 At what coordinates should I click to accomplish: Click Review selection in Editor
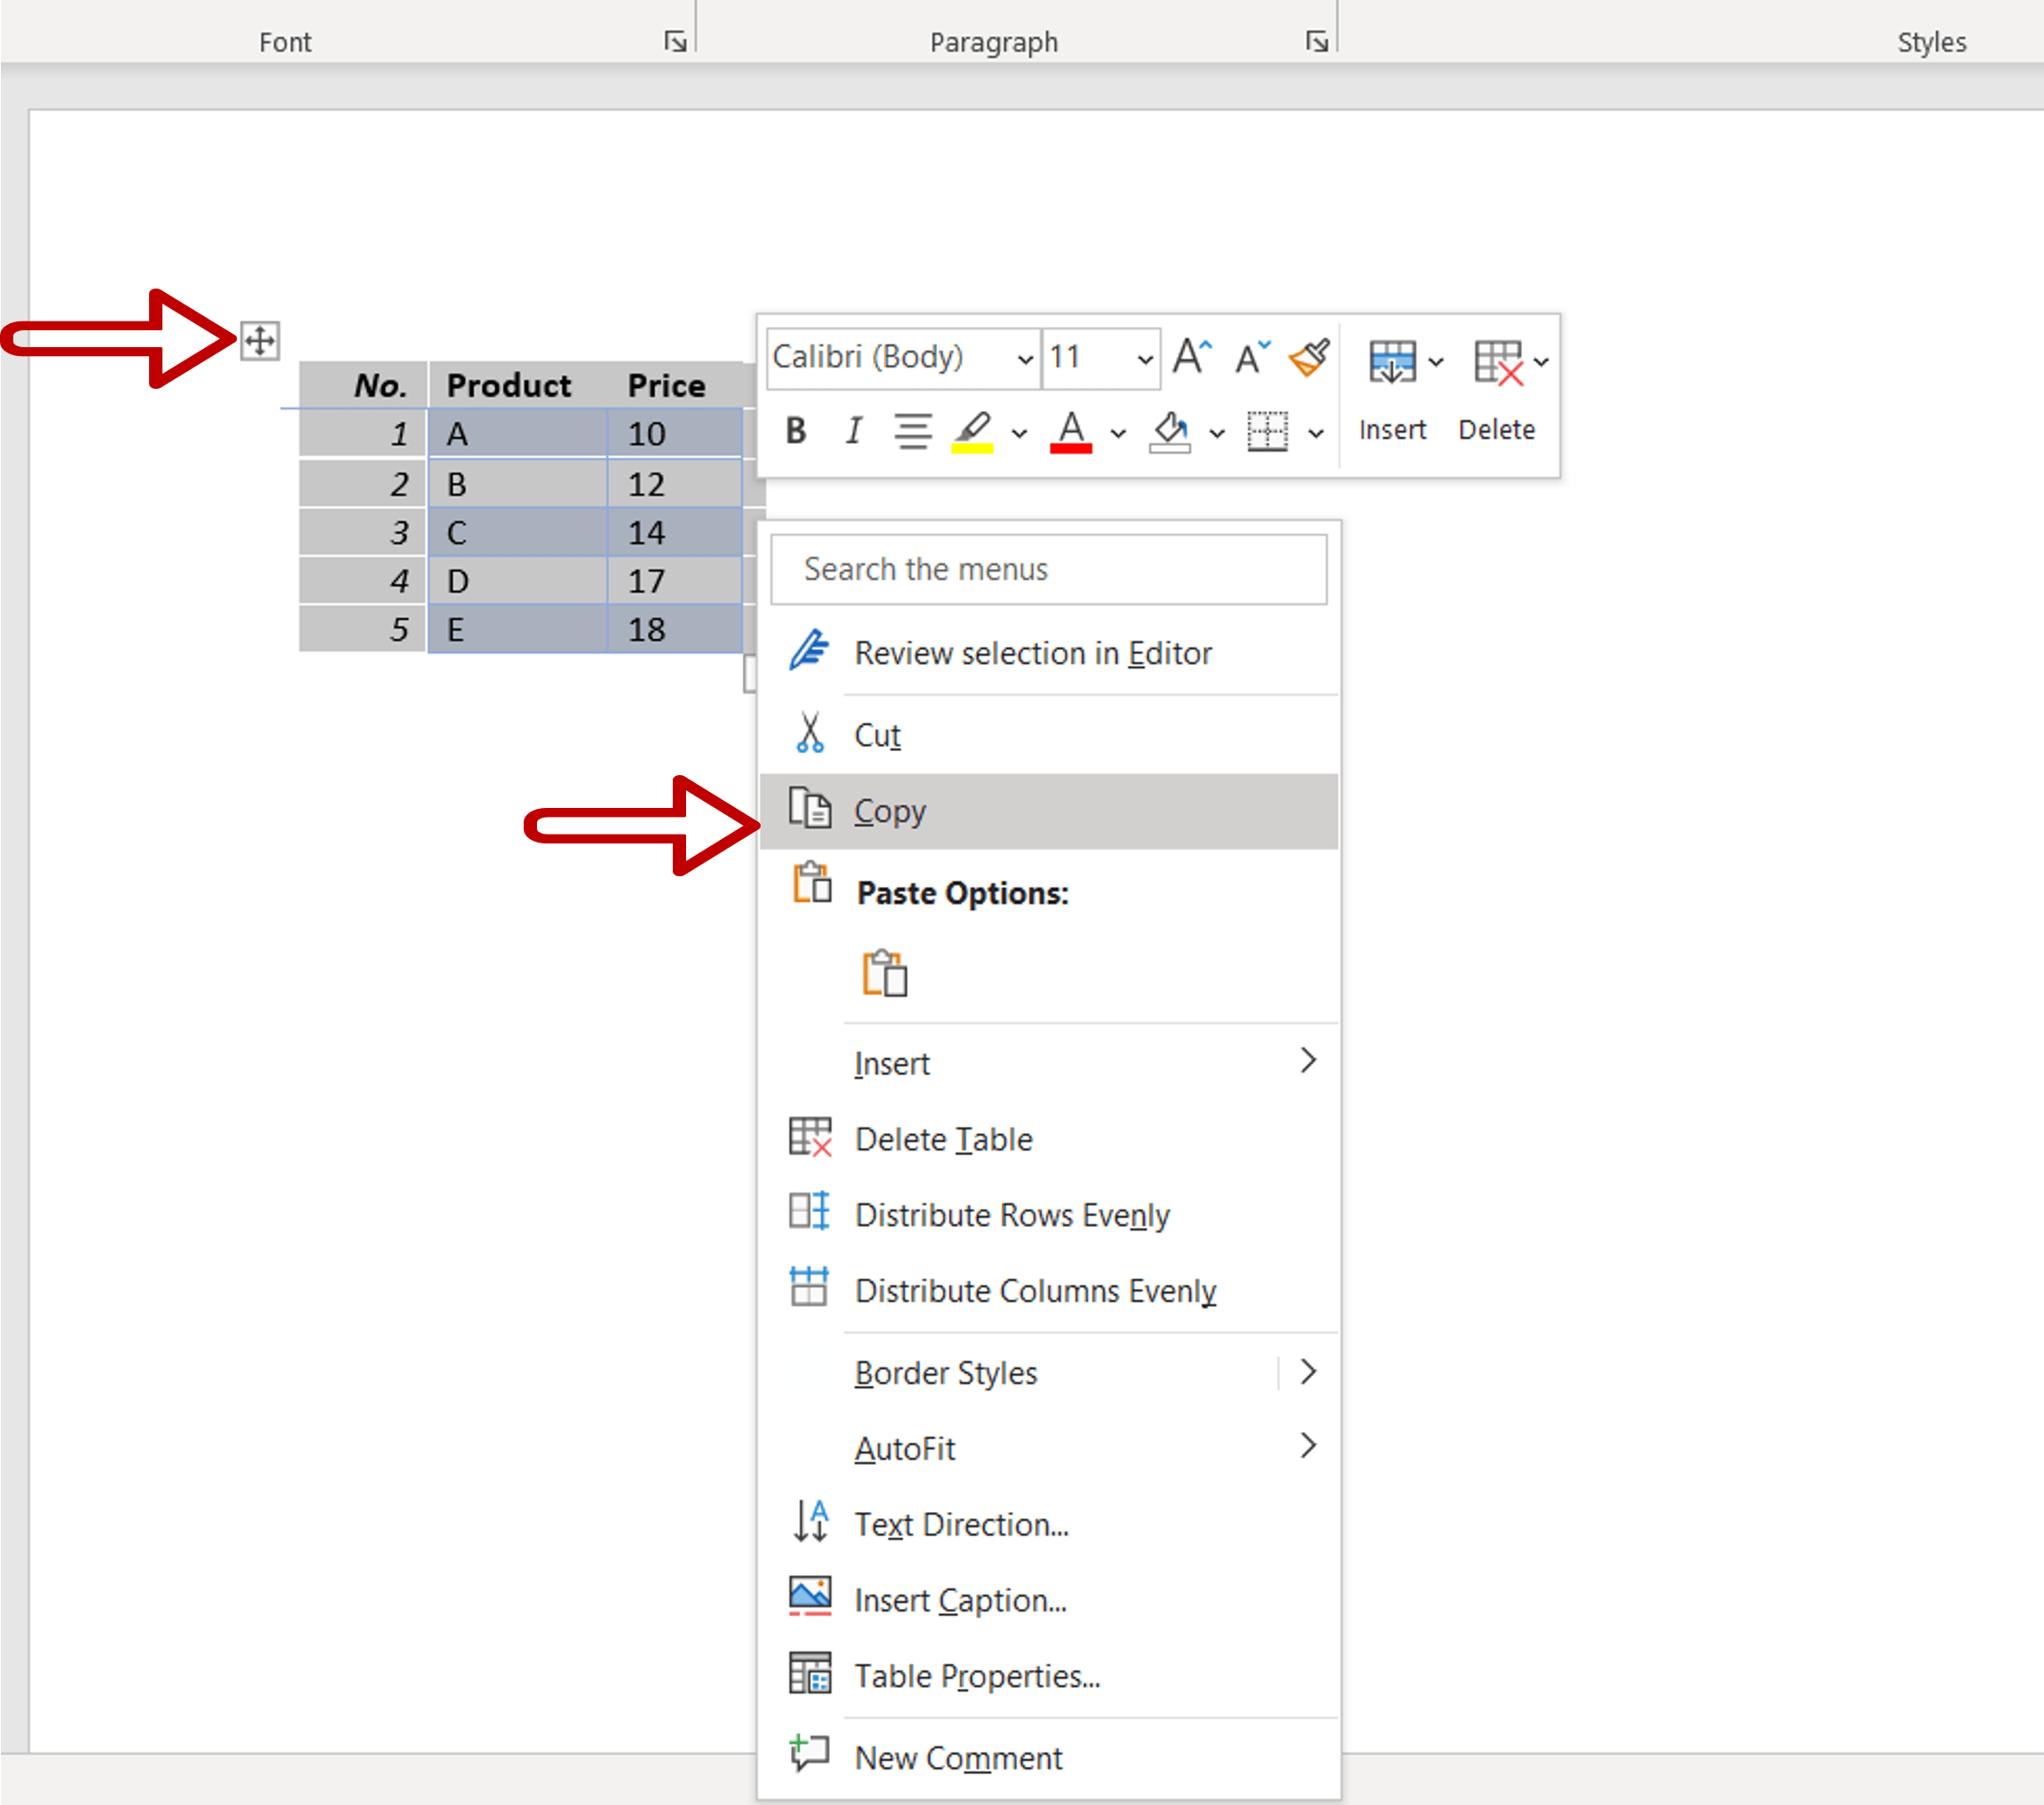click(1032, 653)
